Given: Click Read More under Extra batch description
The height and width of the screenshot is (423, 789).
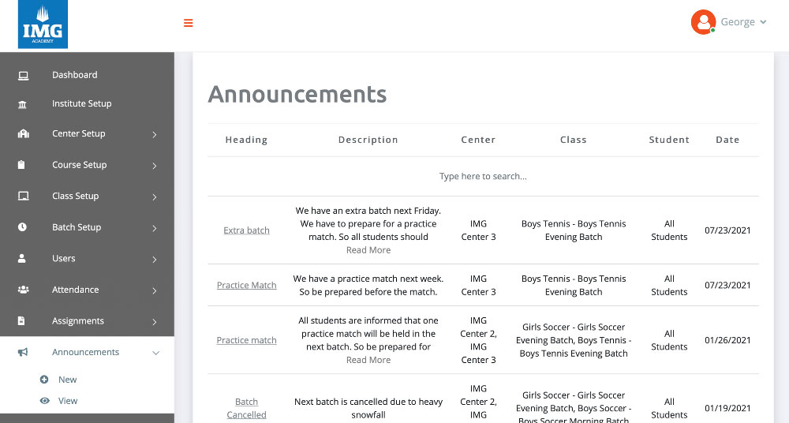Looking at the screenshot, I should 368,250.
